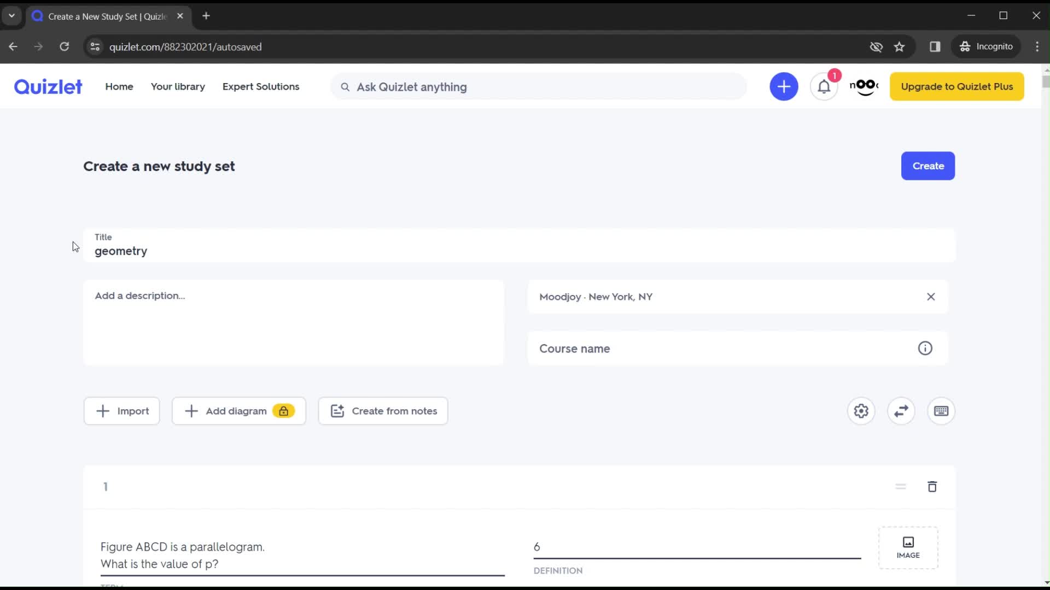1050x590 pixels.
Task: Select the Expert Solutions menu item
Action: coord(261,86)
